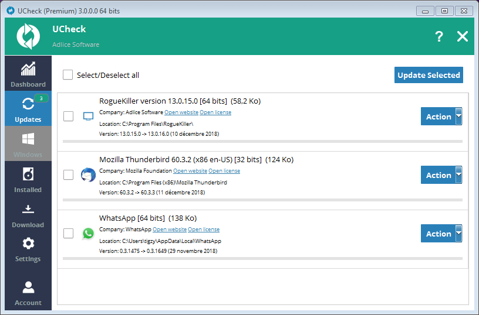Image resolution: width=479 pixels, height=315 pixels.
Task: Click the Mozilla Thunderbird application icon
Action: [x=88, y=175]
